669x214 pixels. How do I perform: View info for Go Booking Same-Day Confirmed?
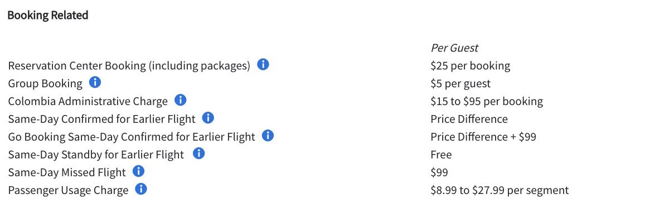(268, 136)
